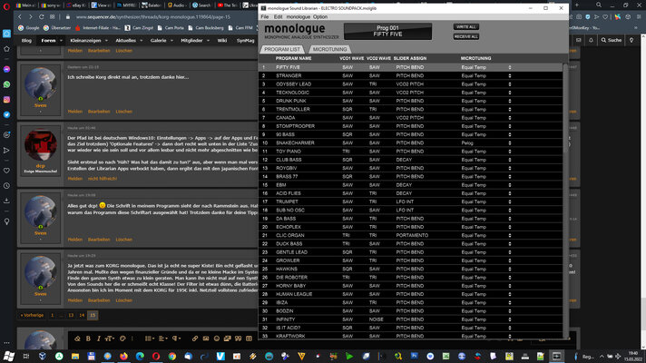Viewport: 646px width, 363px height.
Task: Open list dropdown in forum editor
Action: 150,338
